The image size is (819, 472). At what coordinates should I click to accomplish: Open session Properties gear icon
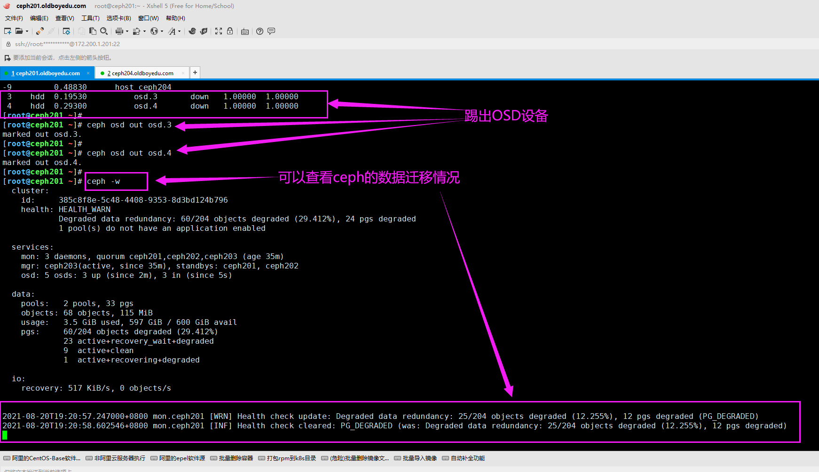(66, 31)
